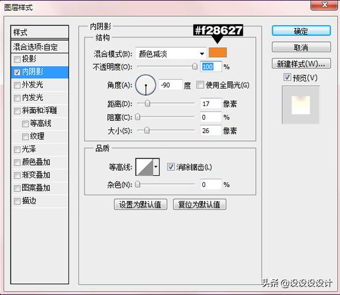Enable the 渐变叠加 gradient overlay checkbox
This screenshot has height=295, width=340.
coord(17,175)
